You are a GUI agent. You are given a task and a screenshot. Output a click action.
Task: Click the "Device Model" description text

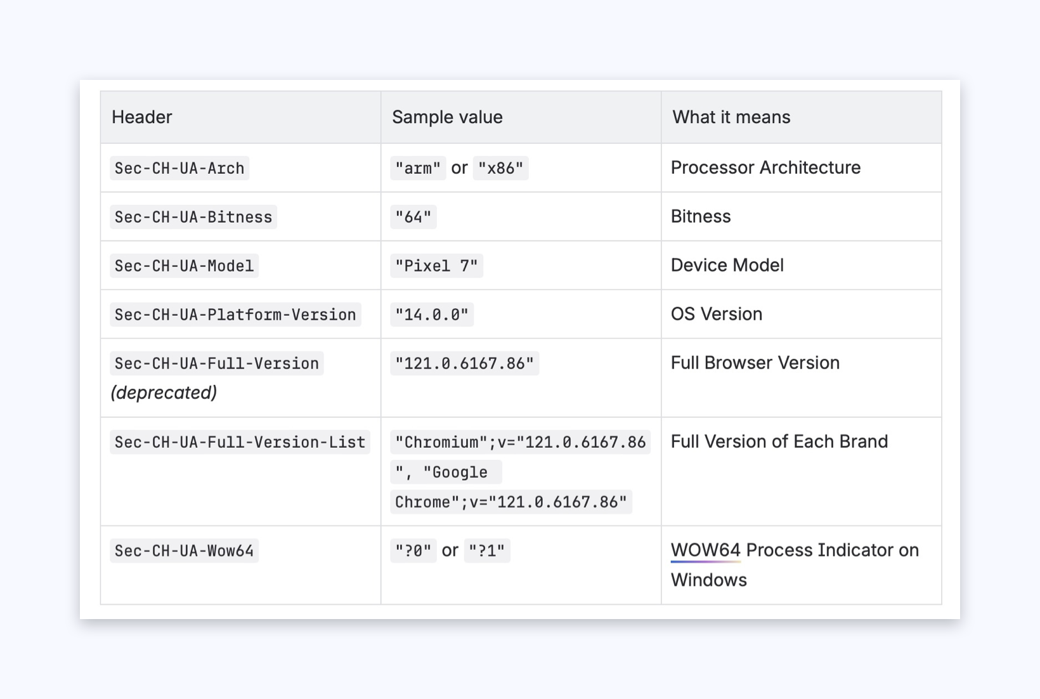coord(727,265)
